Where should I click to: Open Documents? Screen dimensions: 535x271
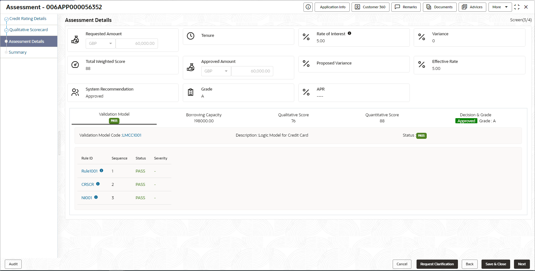[x=440, y=7]
